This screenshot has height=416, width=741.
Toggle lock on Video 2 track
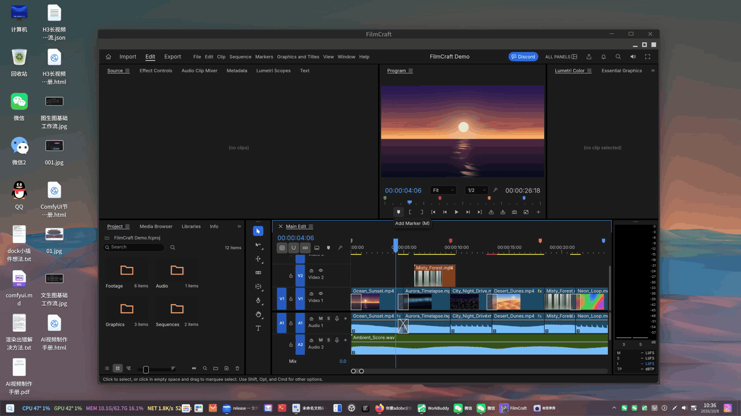[291, 276]
